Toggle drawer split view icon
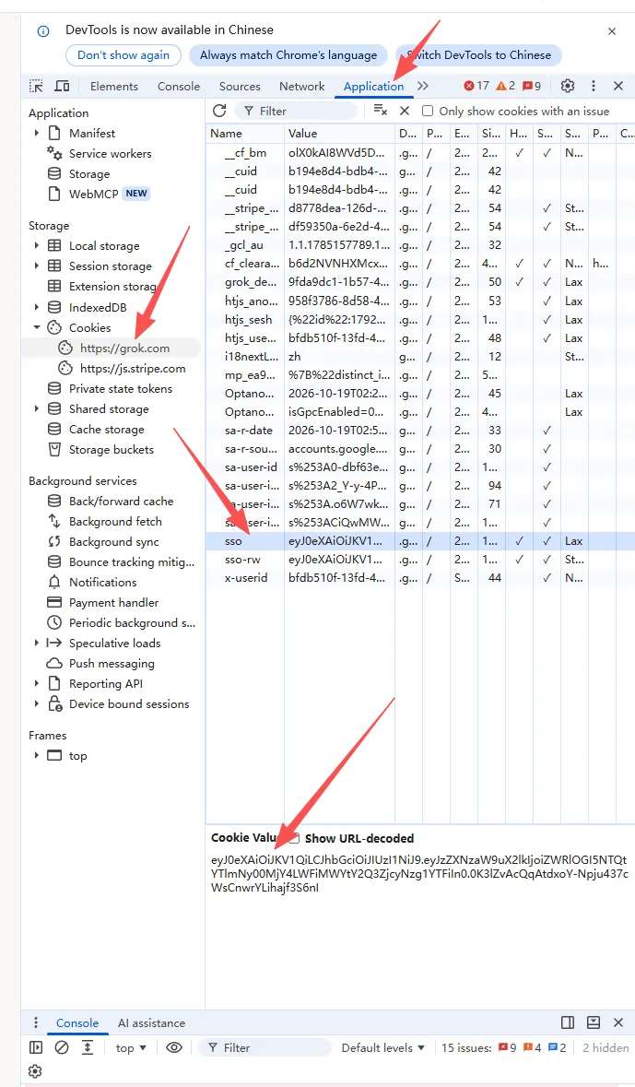The height and width of the screenshot is (1087, 635). pyautogui.click(x=568, y=1022)
